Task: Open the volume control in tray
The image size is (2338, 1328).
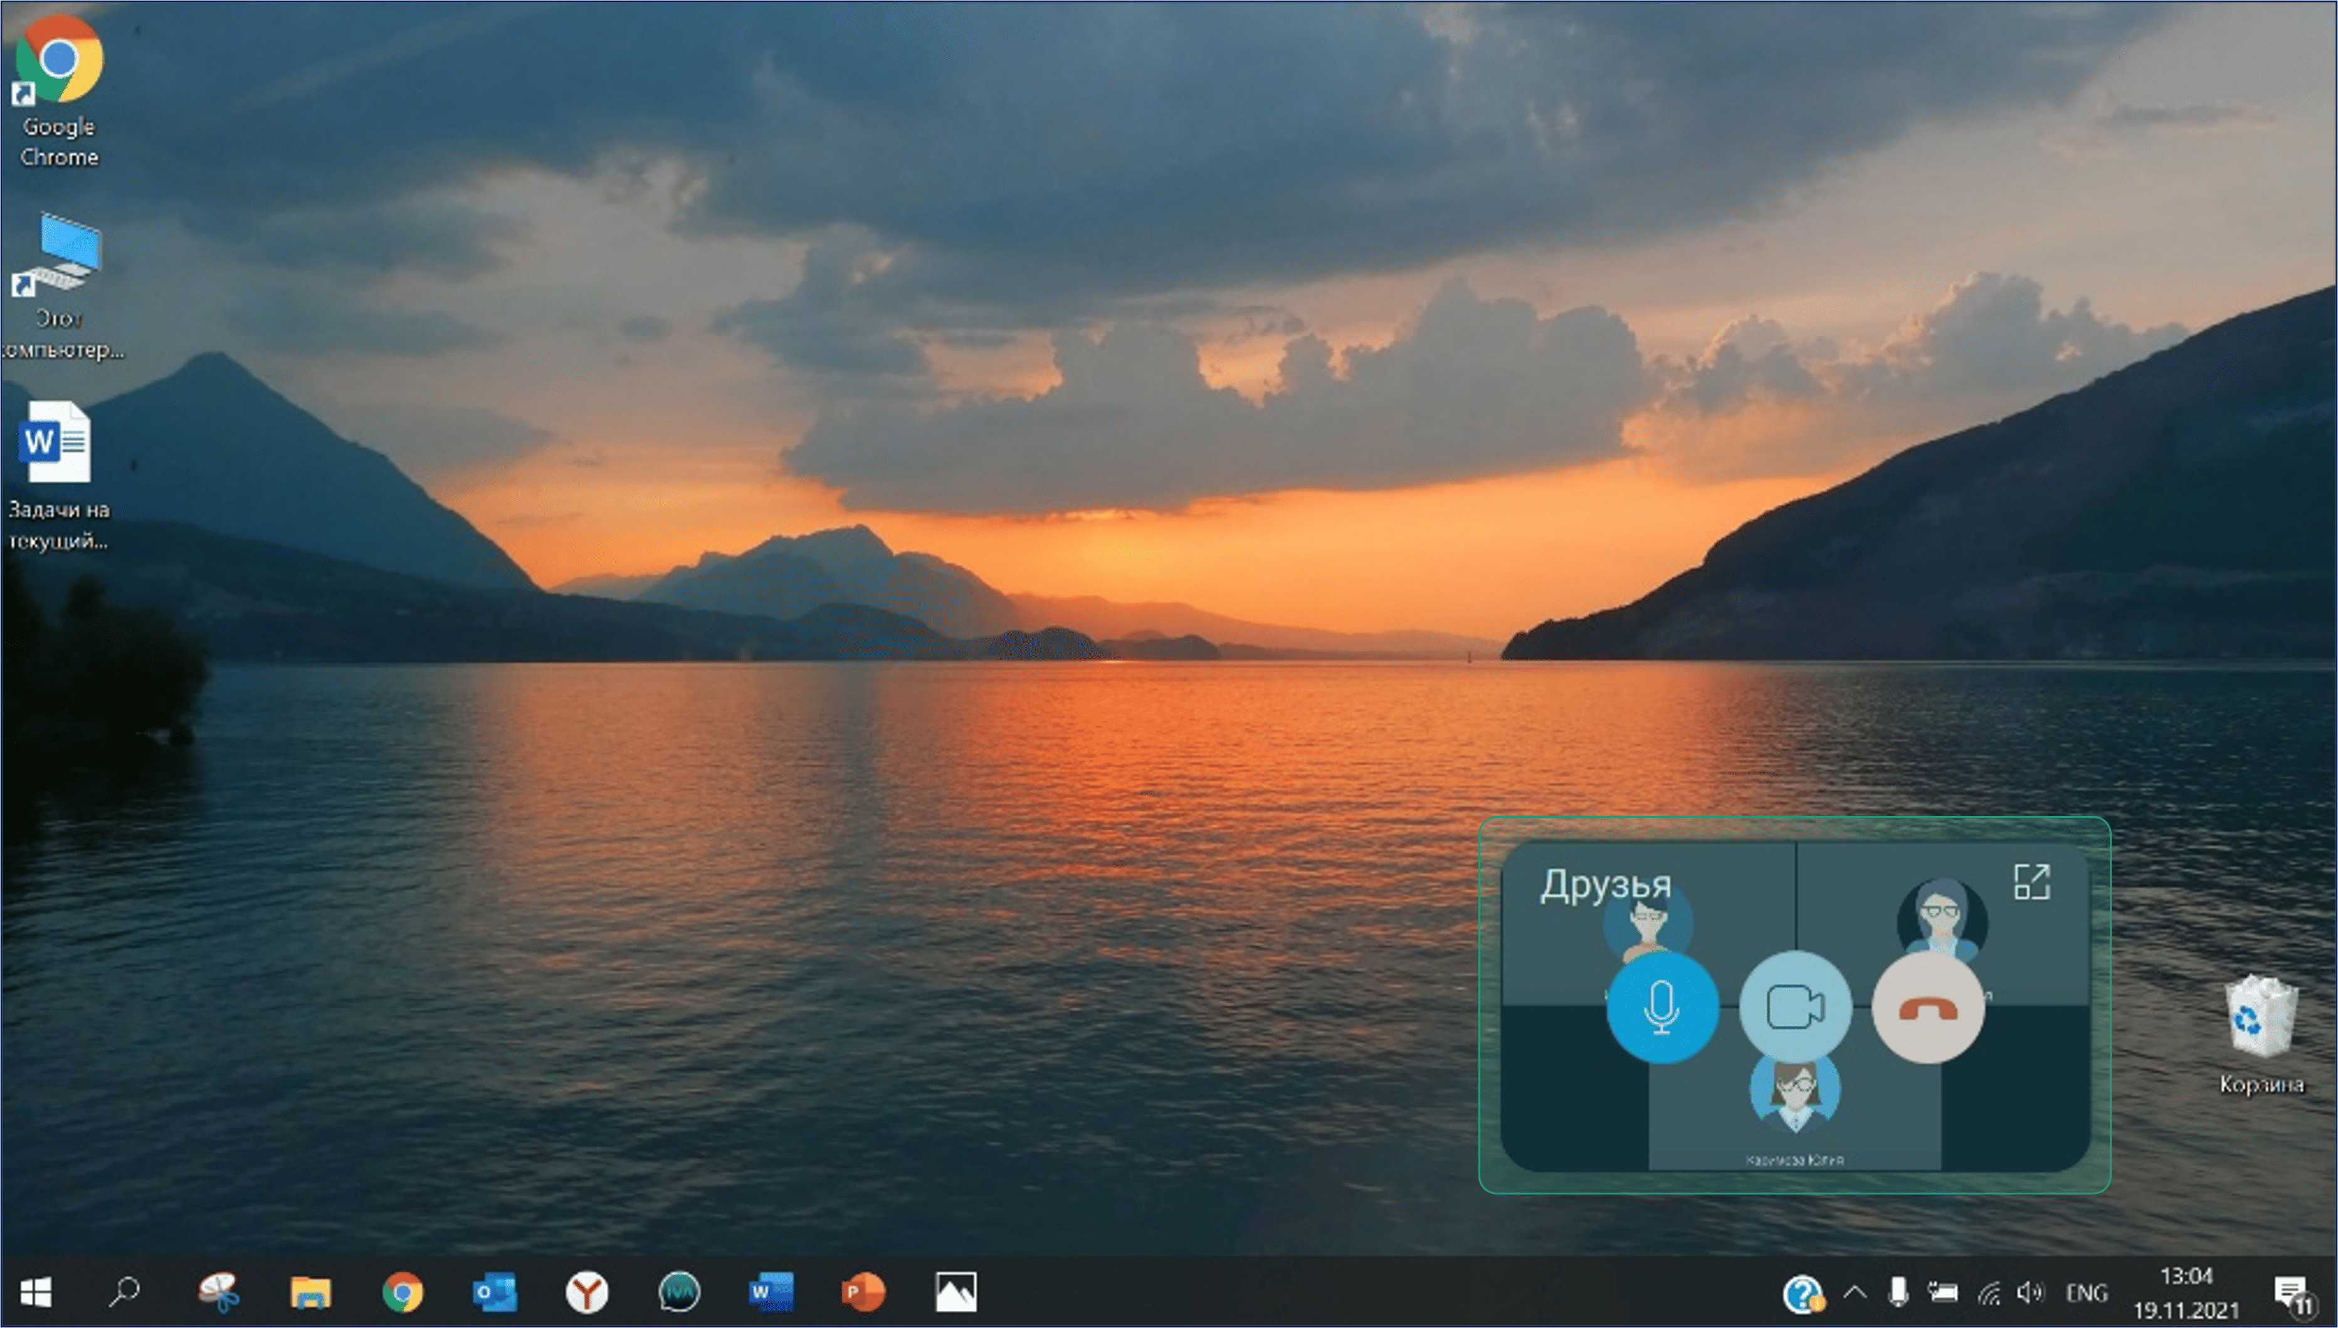Action: [2030, 1292]
